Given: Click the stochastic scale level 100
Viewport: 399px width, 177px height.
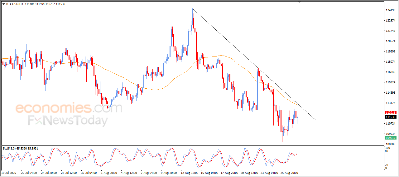Looking at the screenshot, I should pos(388,148).
